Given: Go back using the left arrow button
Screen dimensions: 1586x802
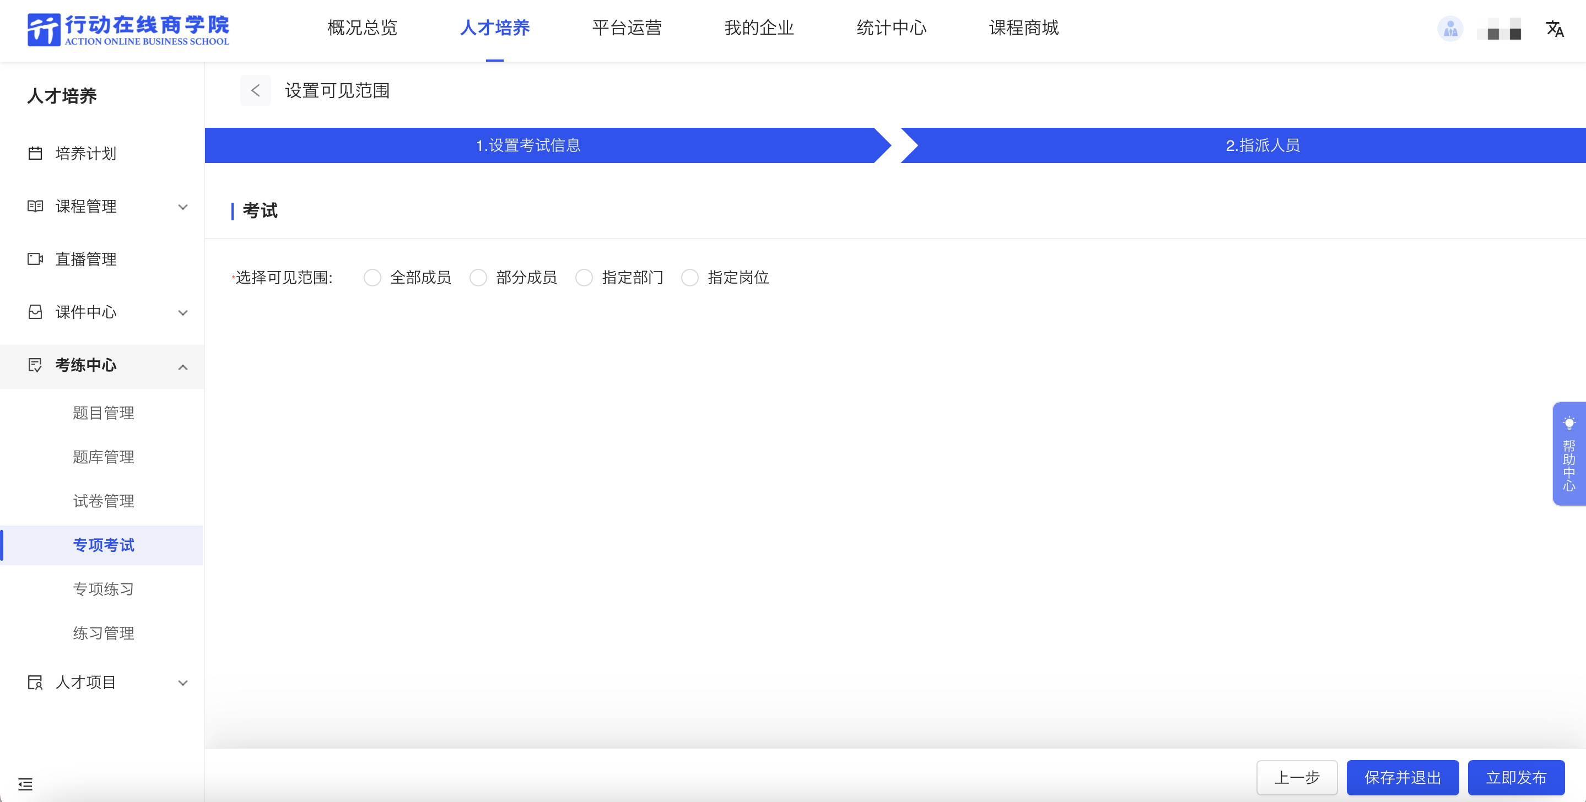Looking at the screenshot, I should coord(256,90).
